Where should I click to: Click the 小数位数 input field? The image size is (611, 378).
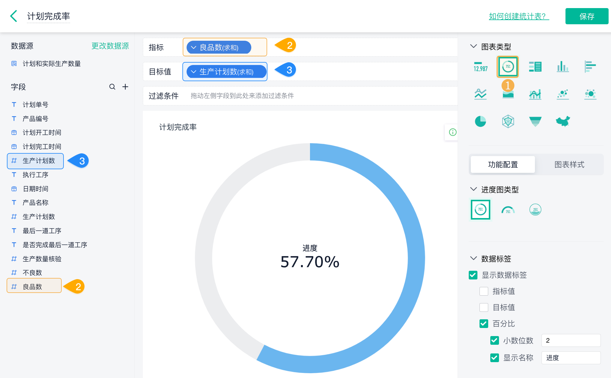571,341
